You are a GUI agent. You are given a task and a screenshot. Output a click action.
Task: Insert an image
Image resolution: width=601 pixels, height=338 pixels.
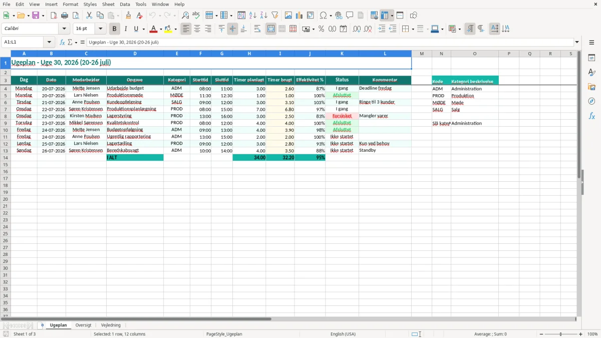(x=288, y=16)
